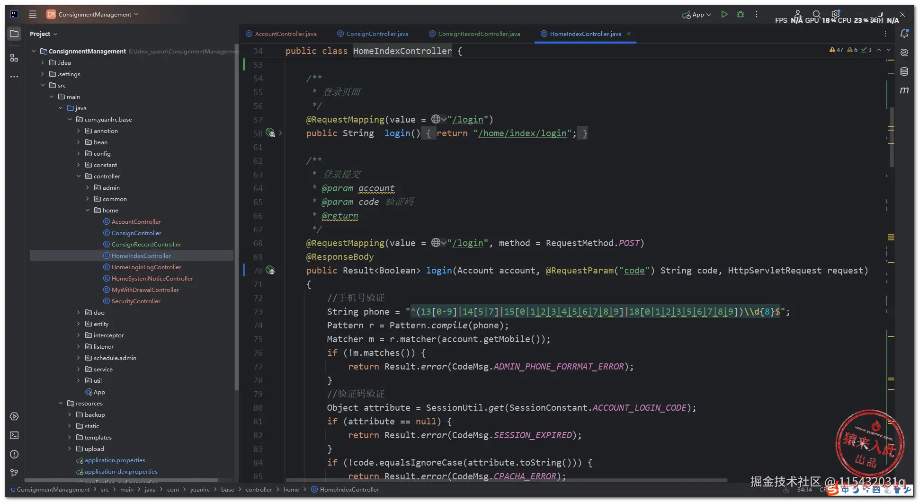Viewport: 919px width, 502px height.
Task: Open the Project tool window icon
Action: 14,34
